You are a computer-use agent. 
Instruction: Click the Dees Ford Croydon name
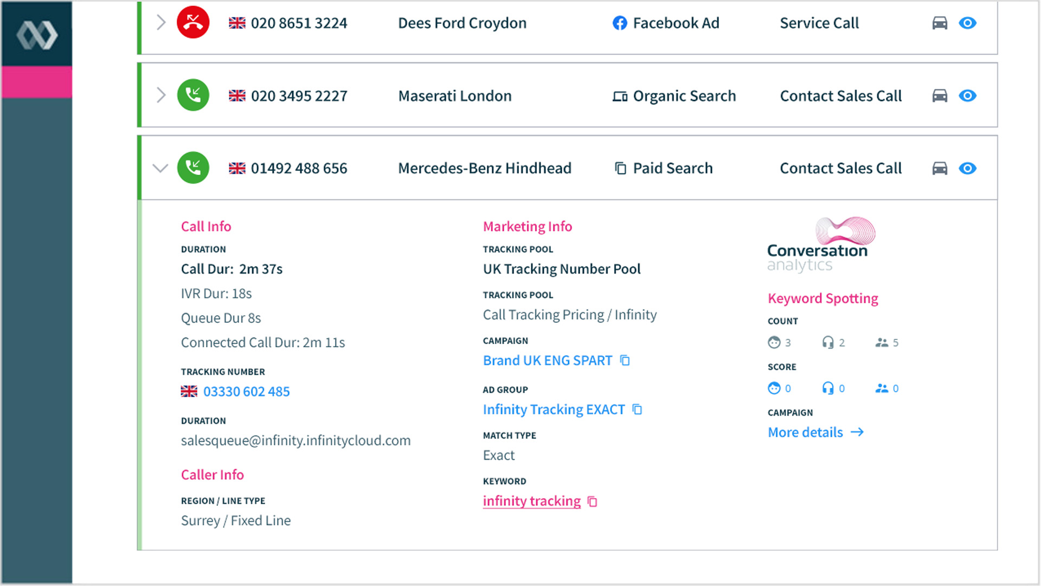coord(462,23)
